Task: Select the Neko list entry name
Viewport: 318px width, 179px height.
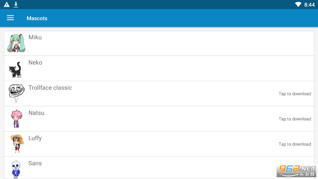Action: tap(35, 63)
